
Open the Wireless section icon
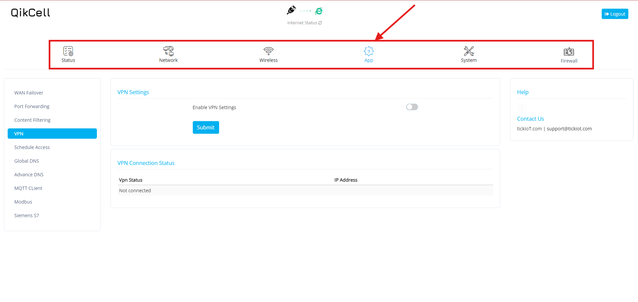(x=268, y=51)
